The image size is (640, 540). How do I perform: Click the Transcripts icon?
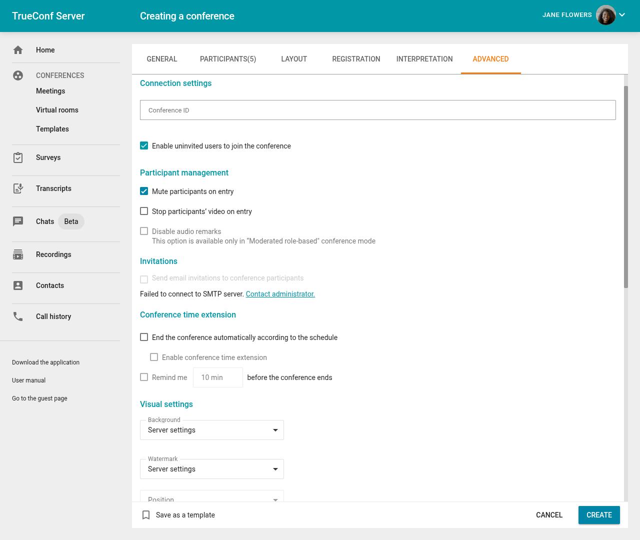18,188
